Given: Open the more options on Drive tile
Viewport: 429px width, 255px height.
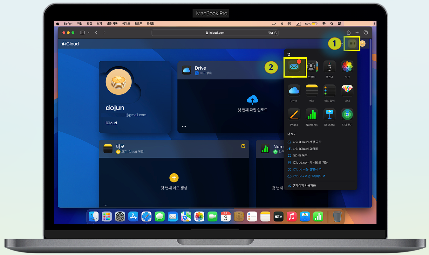Looking at the screenshot, I should [184, 126].
